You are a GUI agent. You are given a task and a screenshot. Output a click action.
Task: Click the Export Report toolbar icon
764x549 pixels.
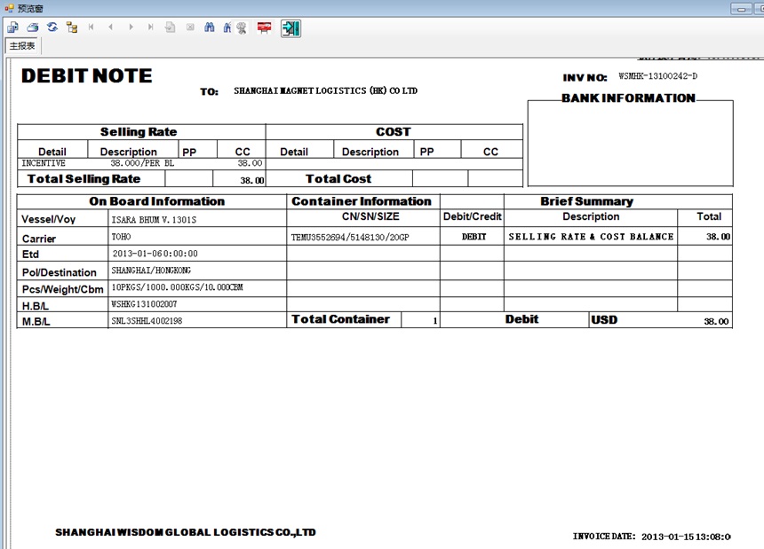pyautogui.click(x=12, y=27)
